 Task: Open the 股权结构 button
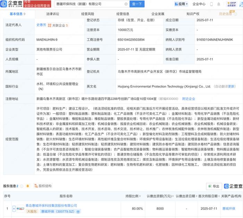43,186
